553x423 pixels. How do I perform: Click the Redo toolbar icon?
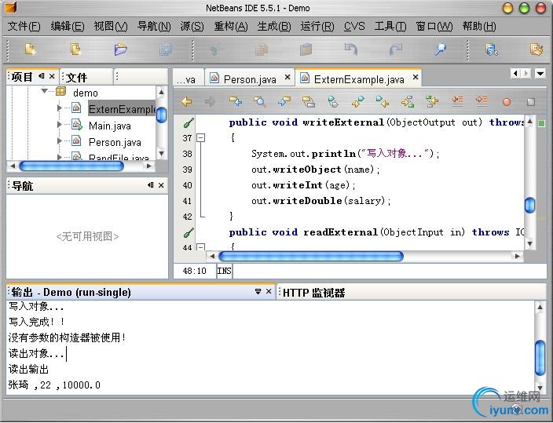pos(395,49)
